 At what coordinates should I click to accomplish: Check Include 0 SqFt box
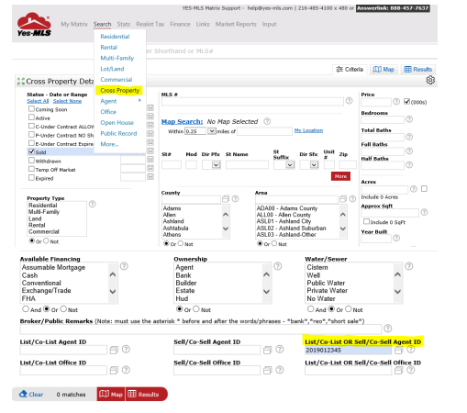(x=366, y=221)
